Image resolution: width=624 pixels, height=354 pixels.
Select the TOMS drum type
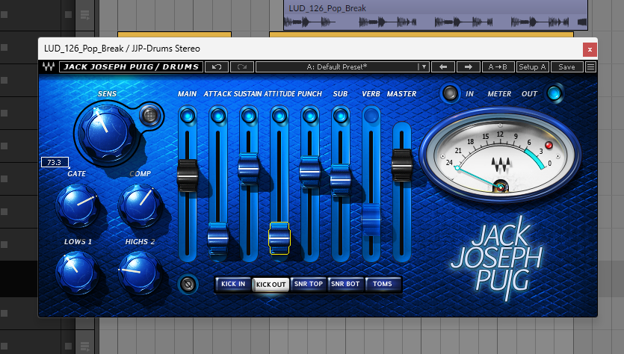coord(383,284)
